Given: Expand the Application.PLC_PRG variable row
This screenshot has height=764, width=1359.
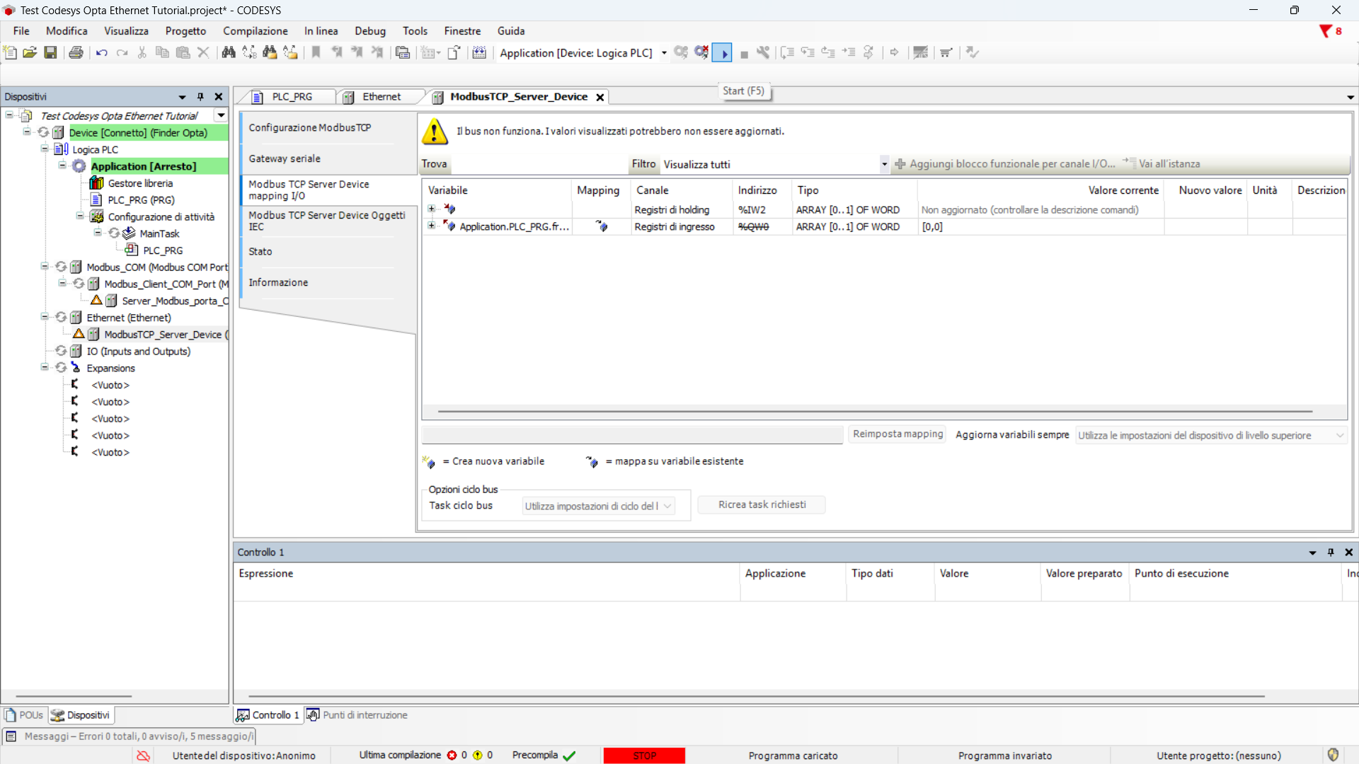Looking at the screenshot, I should pos(431,226).
